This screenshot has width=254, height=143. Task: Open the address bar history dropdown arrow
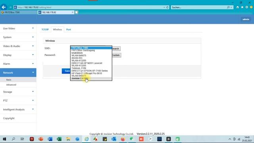point(164,7)
